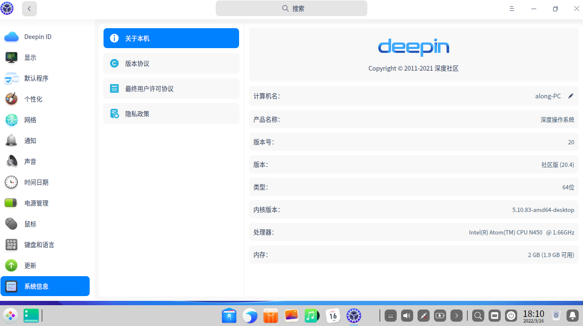The width and height of the screenshot is (583, 326).
Task: Click the 社区版 (20.4) edition value
Action: click(558, 165)
